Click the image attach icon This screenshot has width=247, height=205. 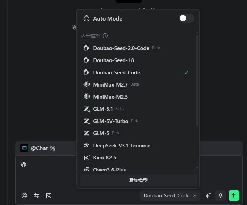(49, 196)
